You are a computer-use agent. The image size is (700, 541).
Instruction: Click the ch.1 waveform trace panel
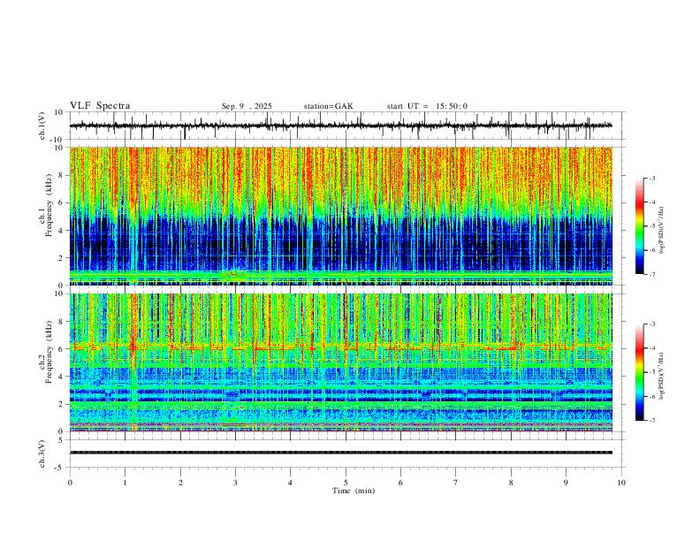(x=346, y=126)
